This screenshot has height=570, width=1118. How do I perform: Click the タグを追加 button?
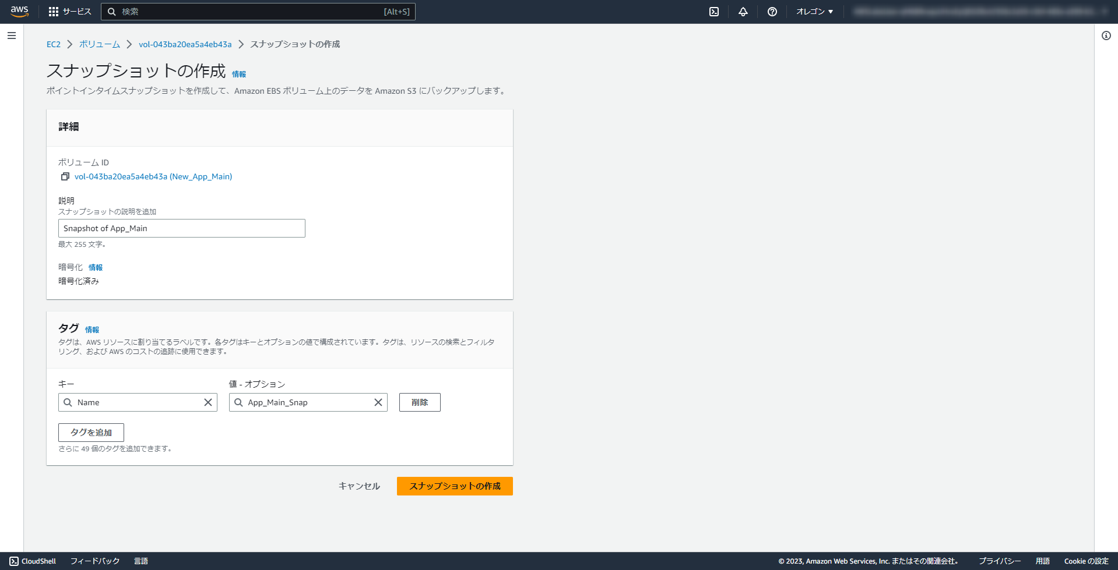91,433
